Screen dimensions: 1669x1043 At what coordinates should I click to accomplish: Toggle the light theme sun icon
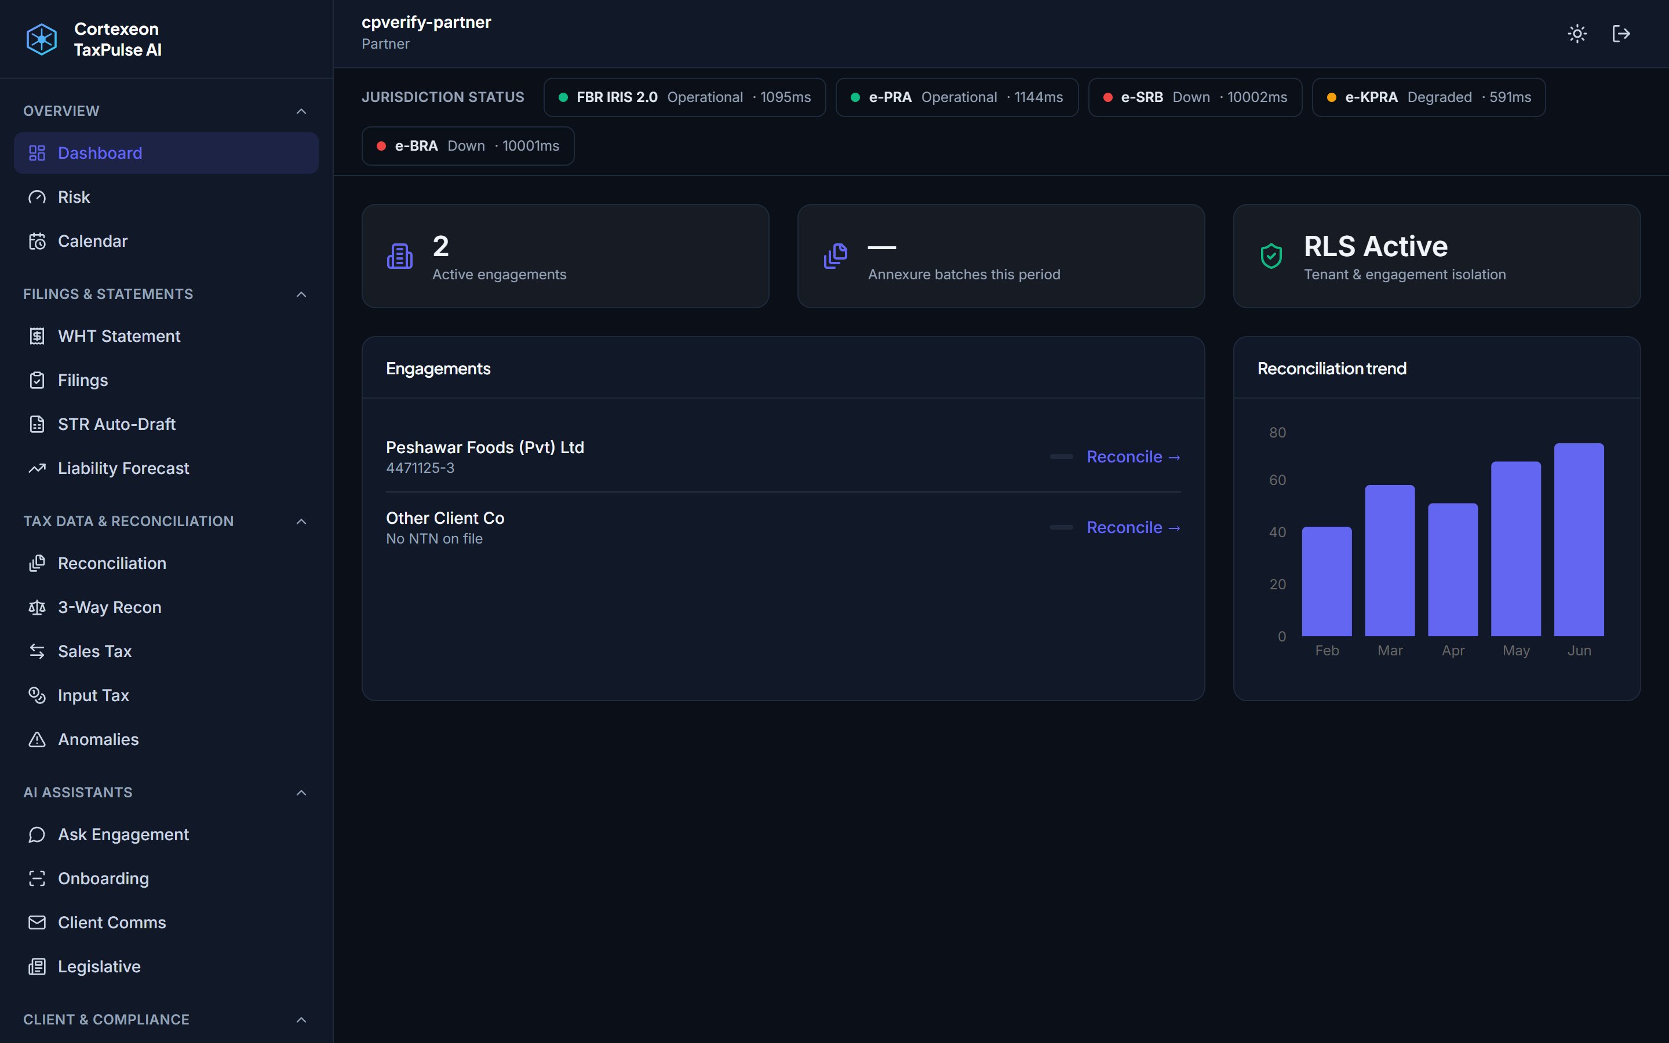point(1577,34)
